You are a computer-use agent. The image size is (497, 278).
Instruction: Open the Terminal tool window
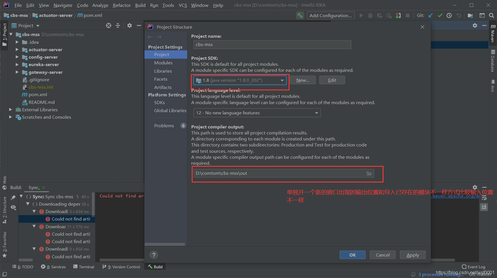[x=83, y=267]
